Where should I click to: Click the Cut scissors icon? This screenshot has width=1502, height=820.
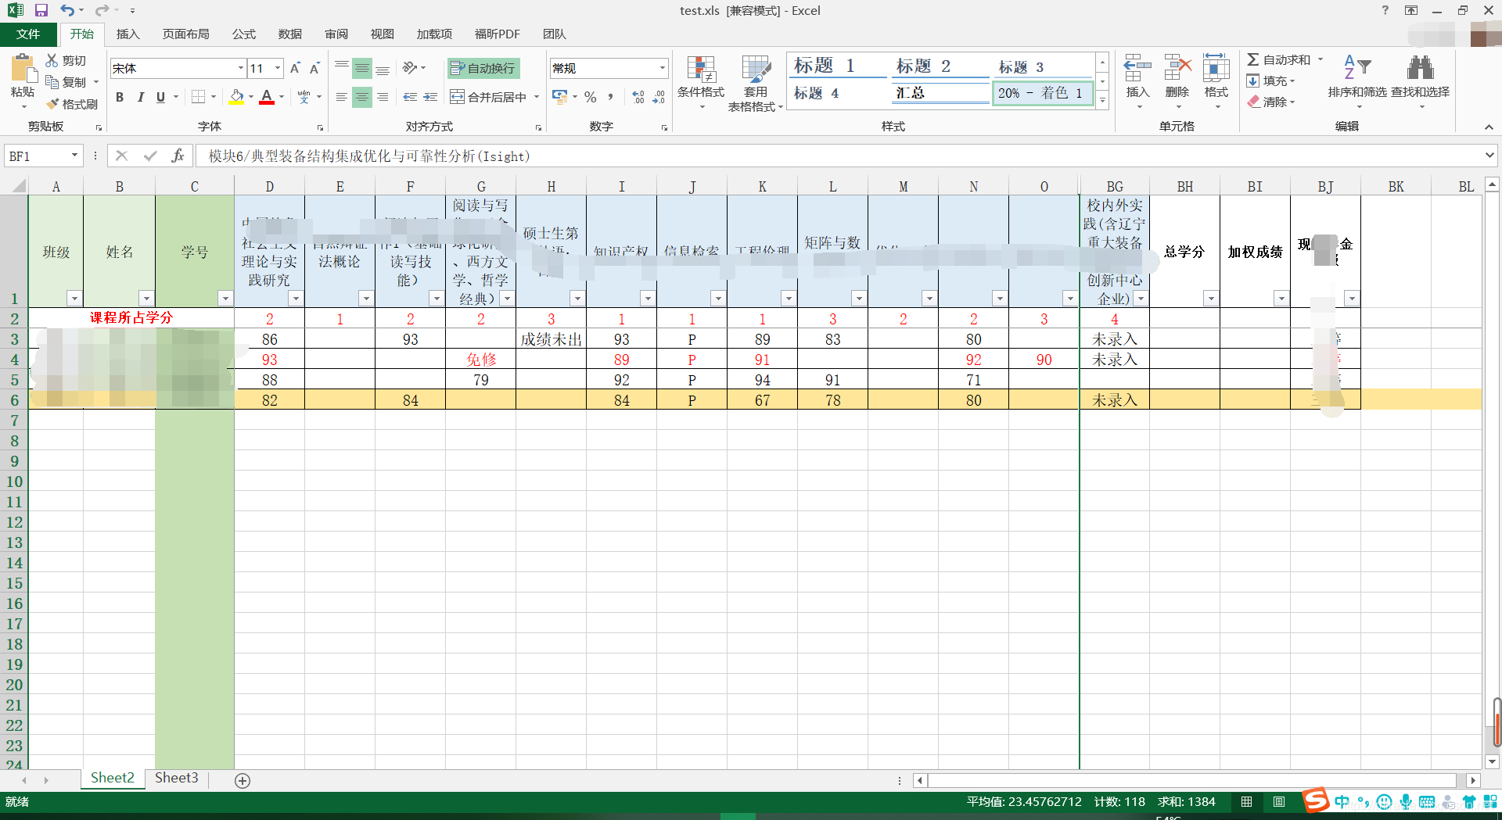click(52, 60)
